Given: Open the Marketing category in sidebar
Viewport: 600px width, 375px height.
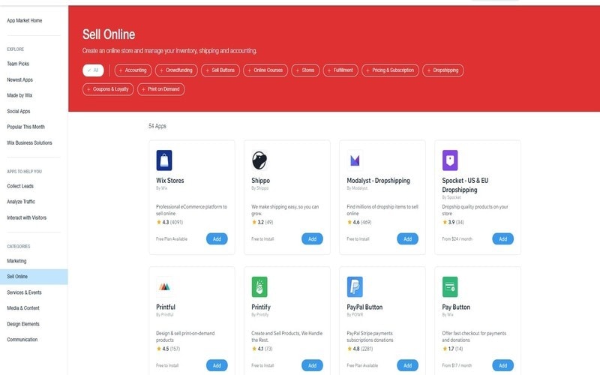Looking at the screenshot, I should (16, 261).
